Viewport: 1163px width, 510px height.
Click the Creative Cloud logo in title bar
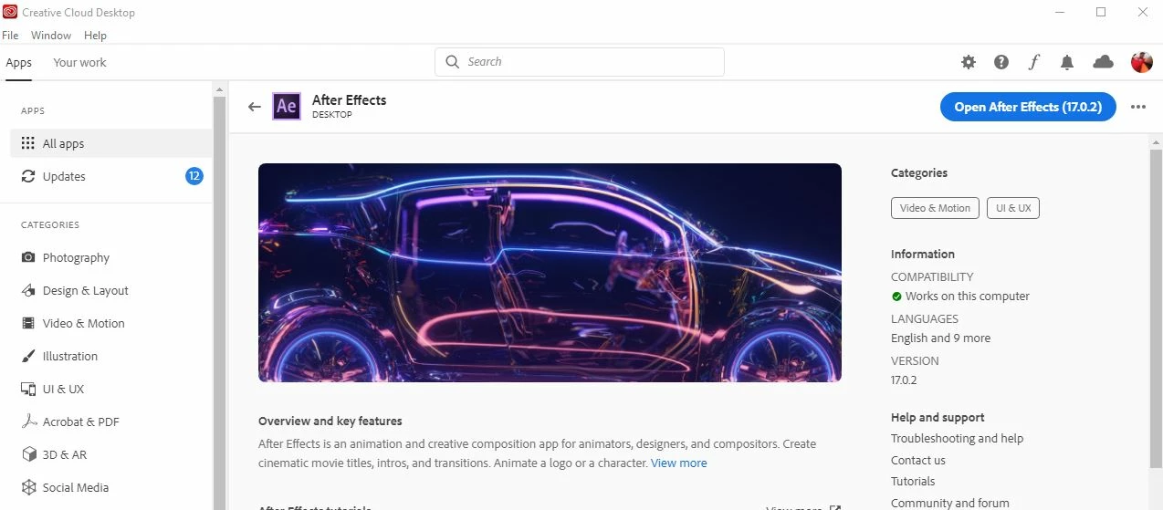(10, 12)
